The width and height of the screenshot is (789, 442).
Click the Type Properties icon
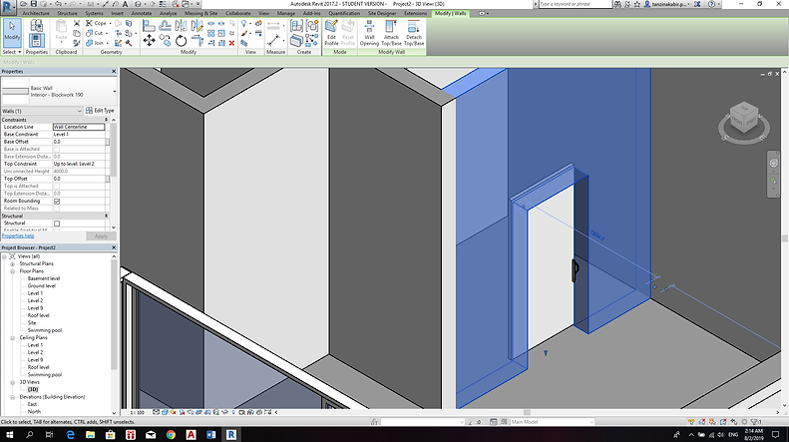(36, 25)
